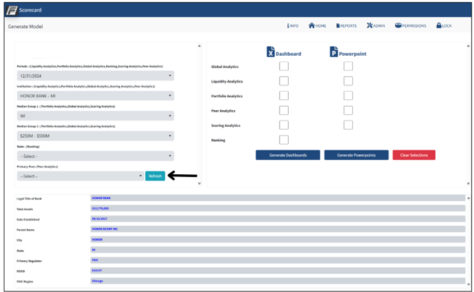Click the Excel Dashboard column icon
Viewport: 474px width, 292px height.
[271, 52]
